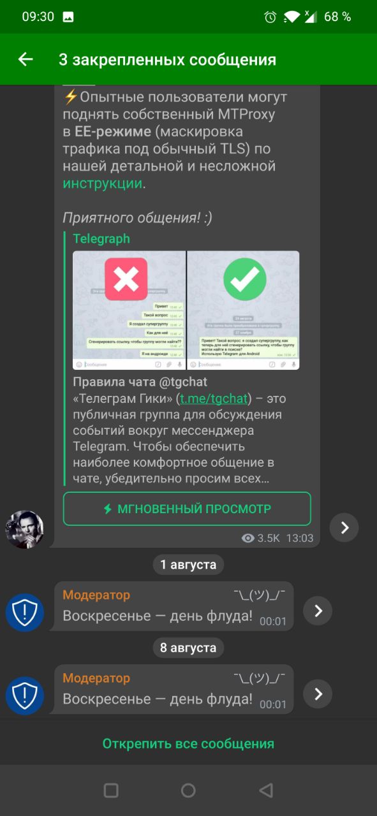Jump to 8 August message with arrow

click(318, 694)
